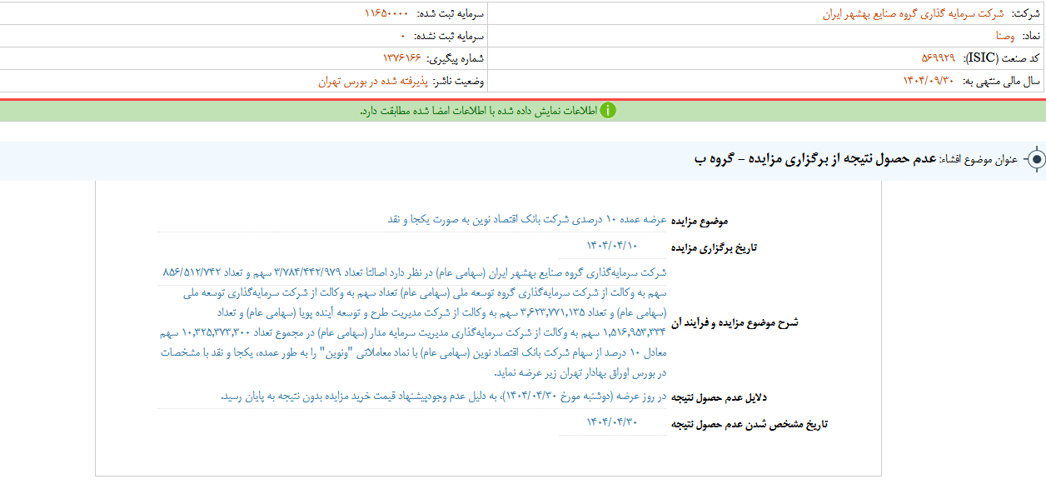1046x484 pixels.
Task: Click the ISIC industry code 569929
Action: point(939,58)
